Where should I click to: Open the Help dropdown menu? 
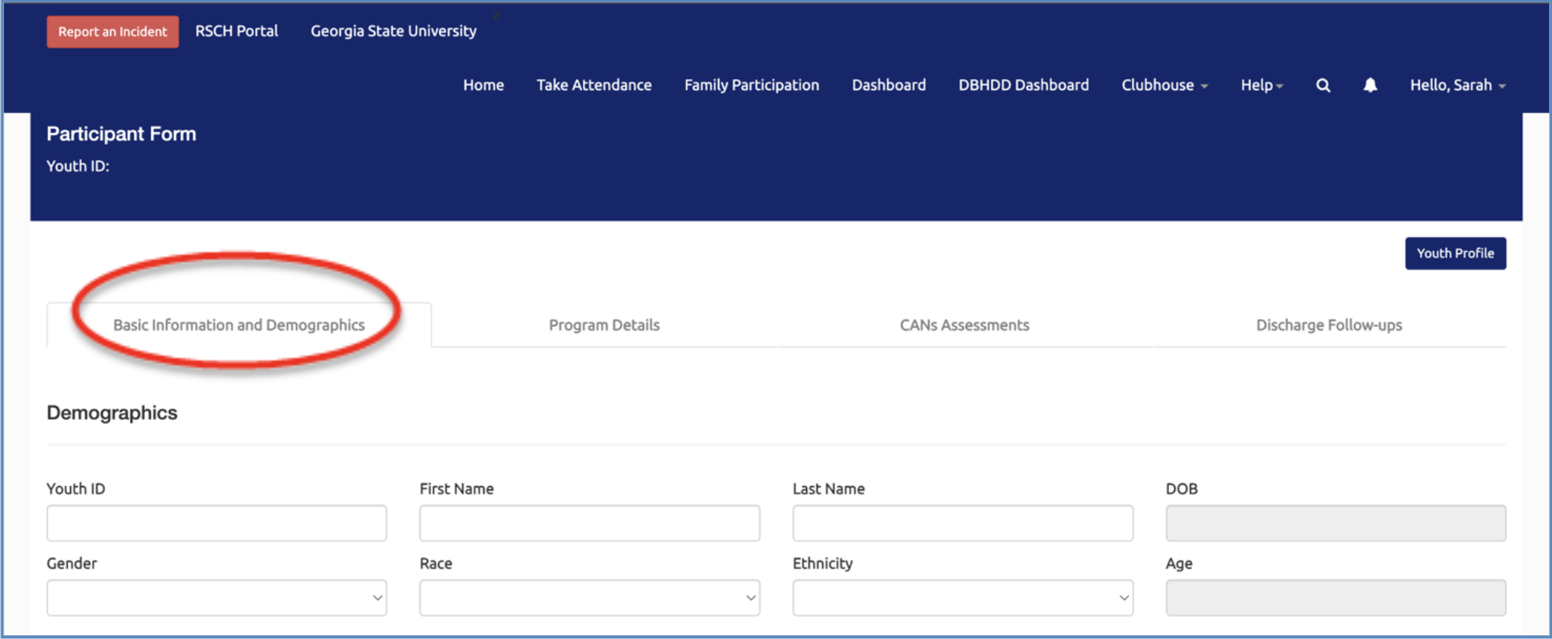tap(1261, 85)
